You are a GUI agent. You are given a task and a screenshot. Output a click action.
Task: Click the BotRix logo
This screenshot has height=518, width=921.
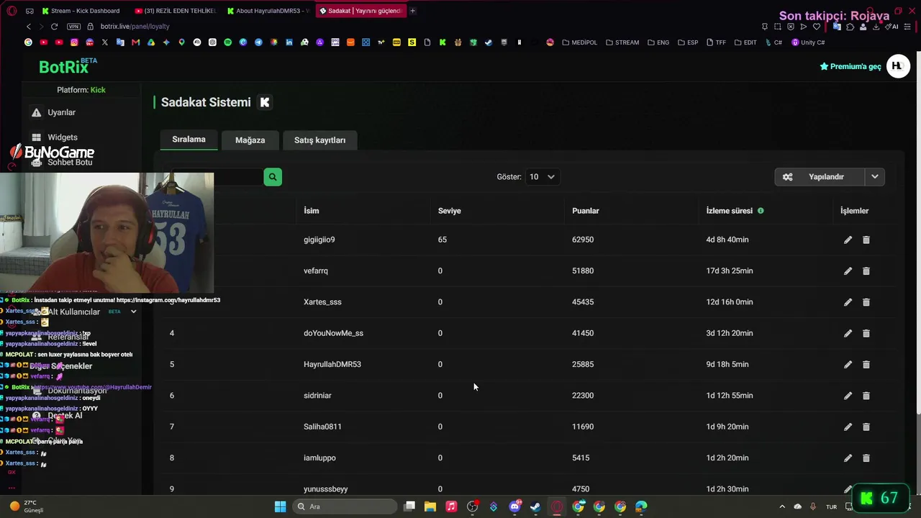(68, 66)
